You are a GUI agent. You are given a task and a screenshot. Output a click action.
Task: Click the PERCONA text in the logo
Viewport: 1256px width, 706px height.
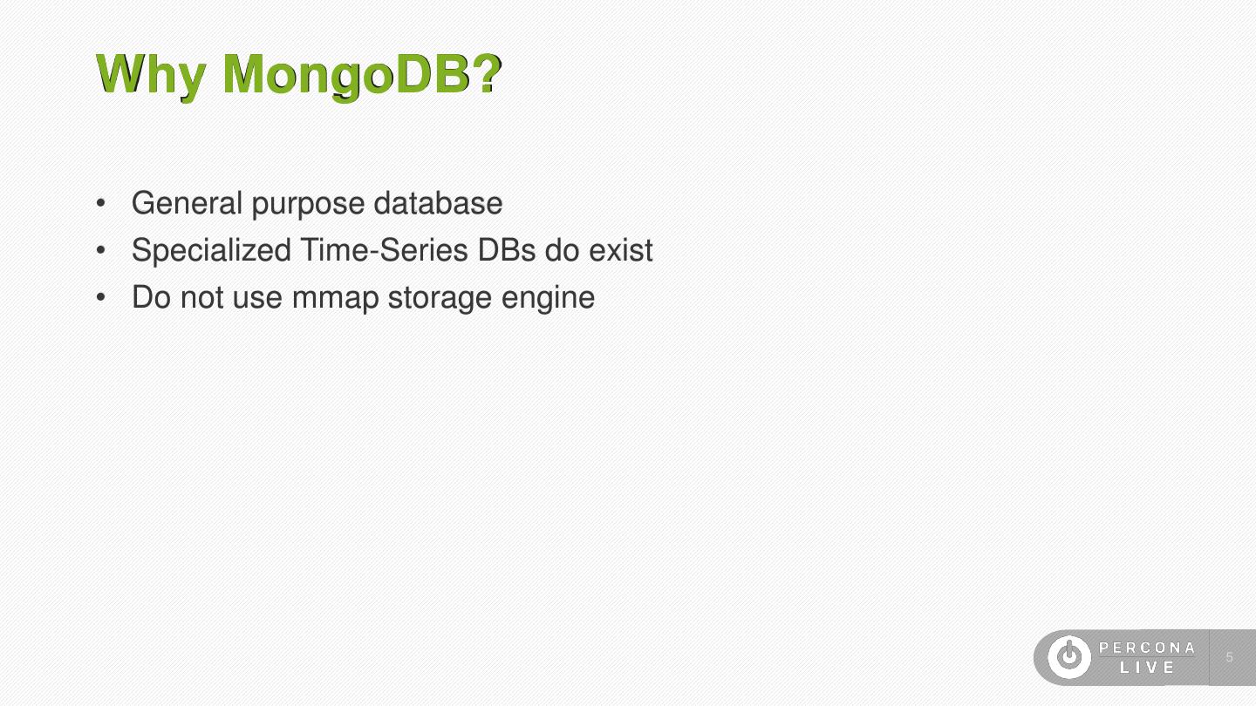(x=1147, y=648)
